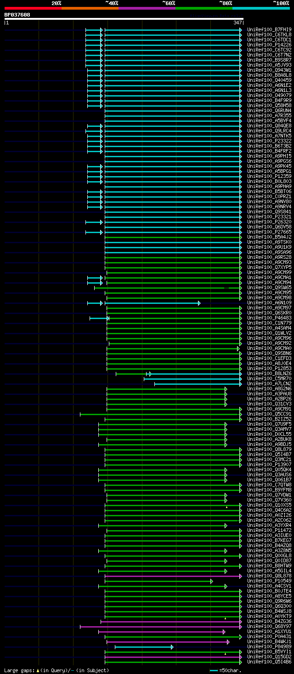
Task: Select hit label UniRef100_Q3AMV7
Action: (x=269, y=429)
